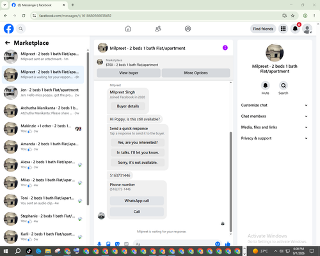Expand the Privacy & support section
The width and height of the screenshot is (320, 256).
[x=275, y=138]
